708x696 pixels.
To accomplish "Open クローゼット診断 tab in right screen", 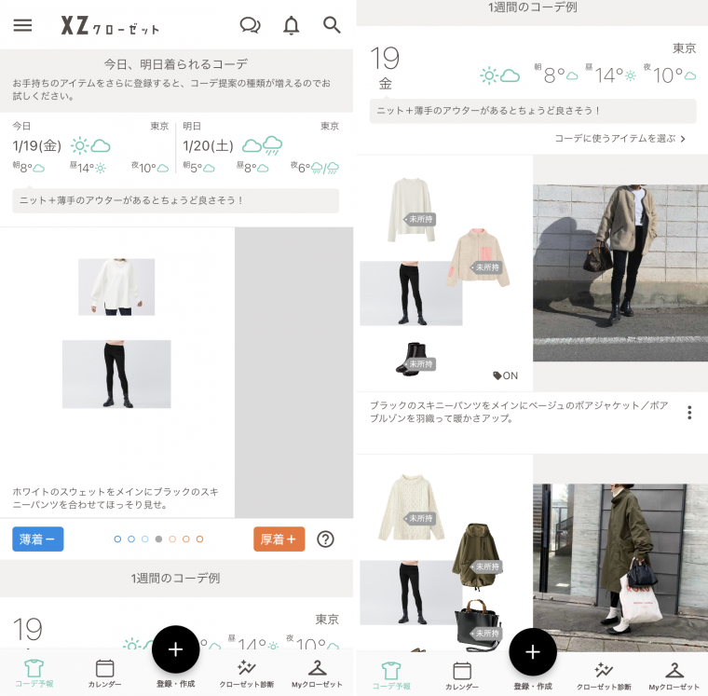I will pos(604,676).
